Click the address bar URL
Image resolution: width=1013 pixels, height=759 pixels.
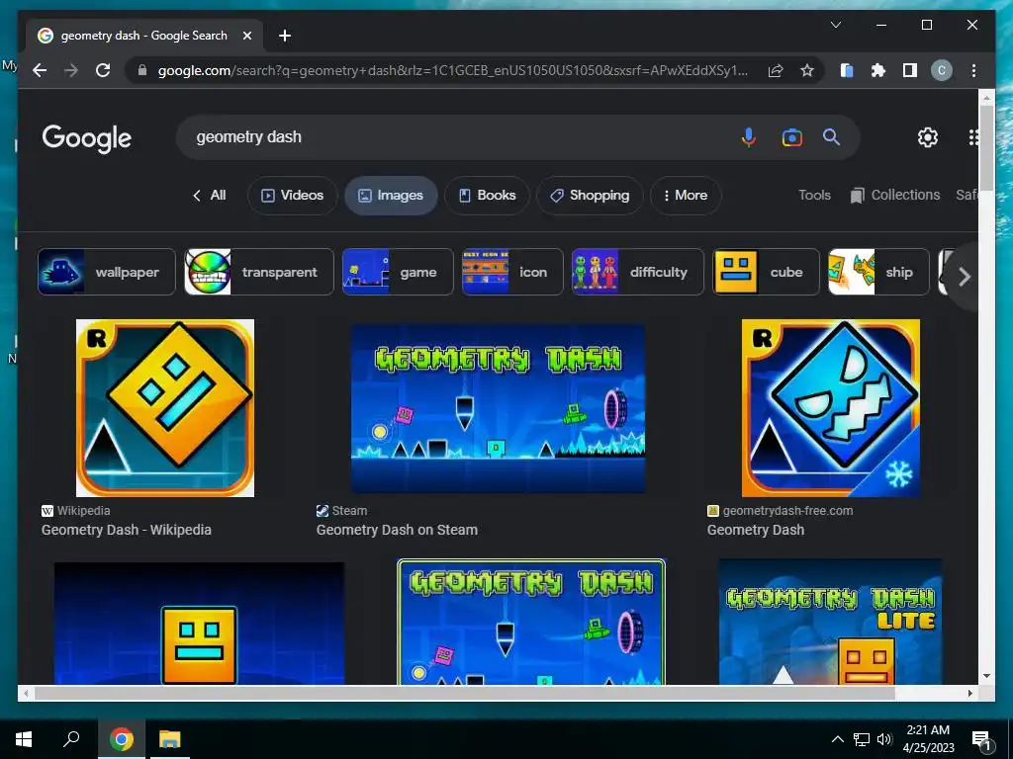452,70
